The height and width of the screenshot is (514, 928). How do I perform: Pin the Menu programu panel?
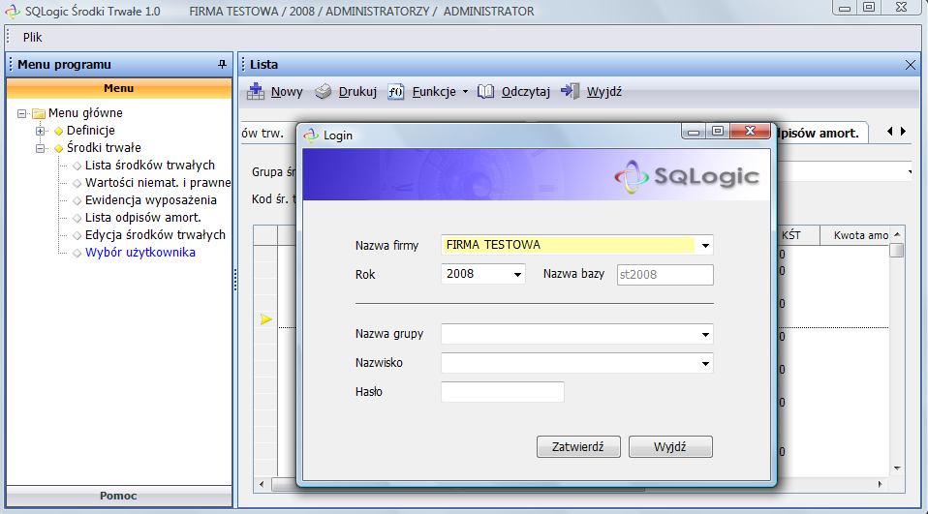coord(222,65)
